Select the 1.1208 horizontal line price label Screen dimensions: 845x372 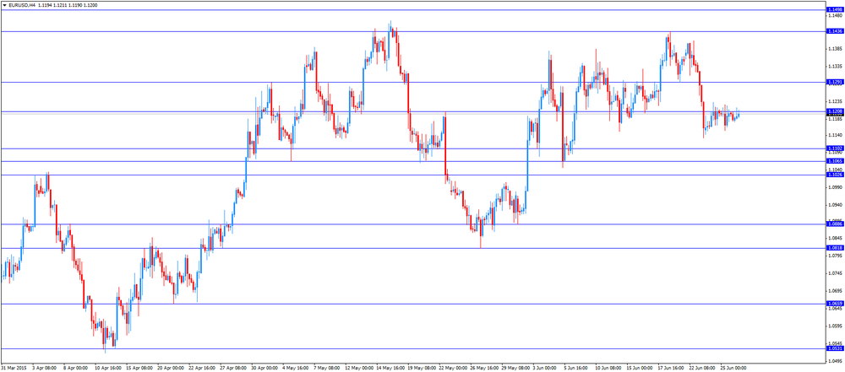click(834, 111)
